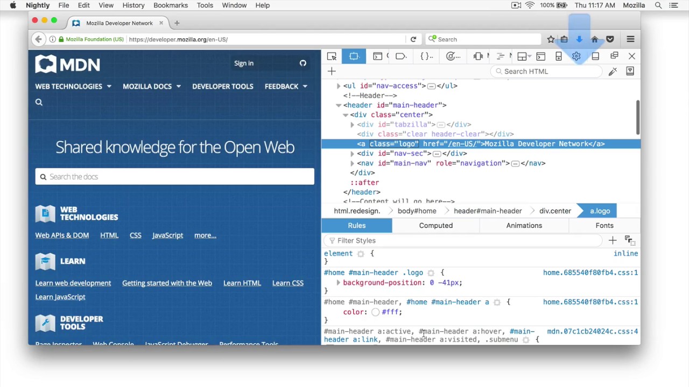Highlight elements matching .logo selector
The height and width of the screenshot is (387, 689).
(431, 273)
